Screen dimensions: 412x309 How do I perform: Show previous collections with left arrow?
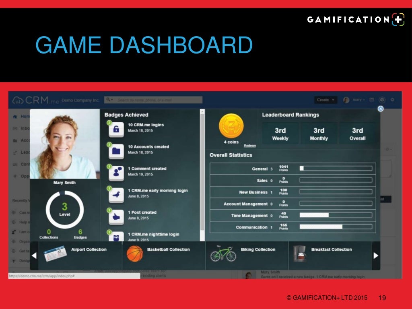(34, 255)
